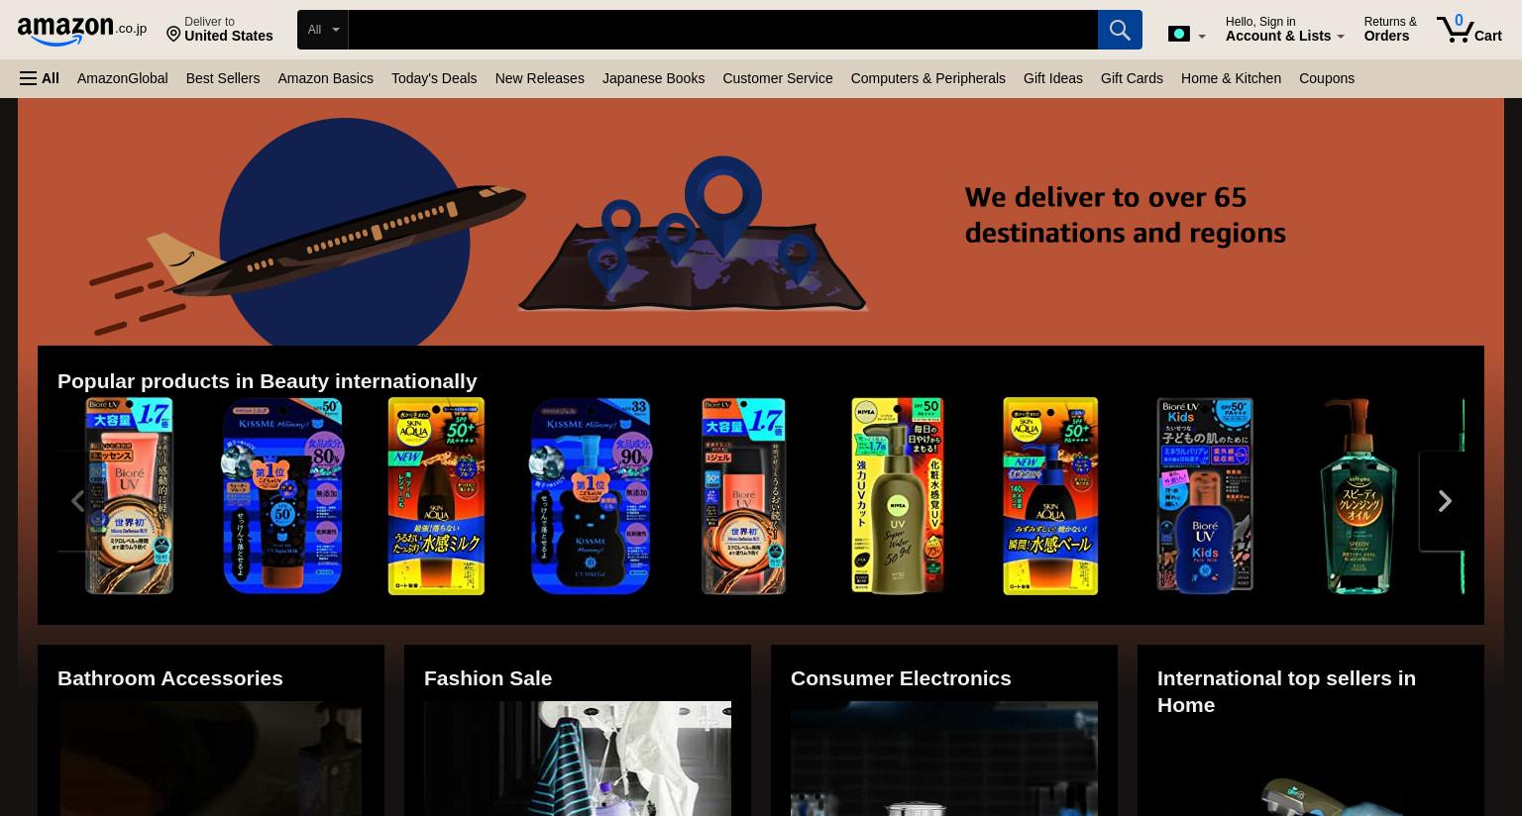1522x816 pixels.
Task: Open first Bioré UV orange tube product
Action: 129,496
